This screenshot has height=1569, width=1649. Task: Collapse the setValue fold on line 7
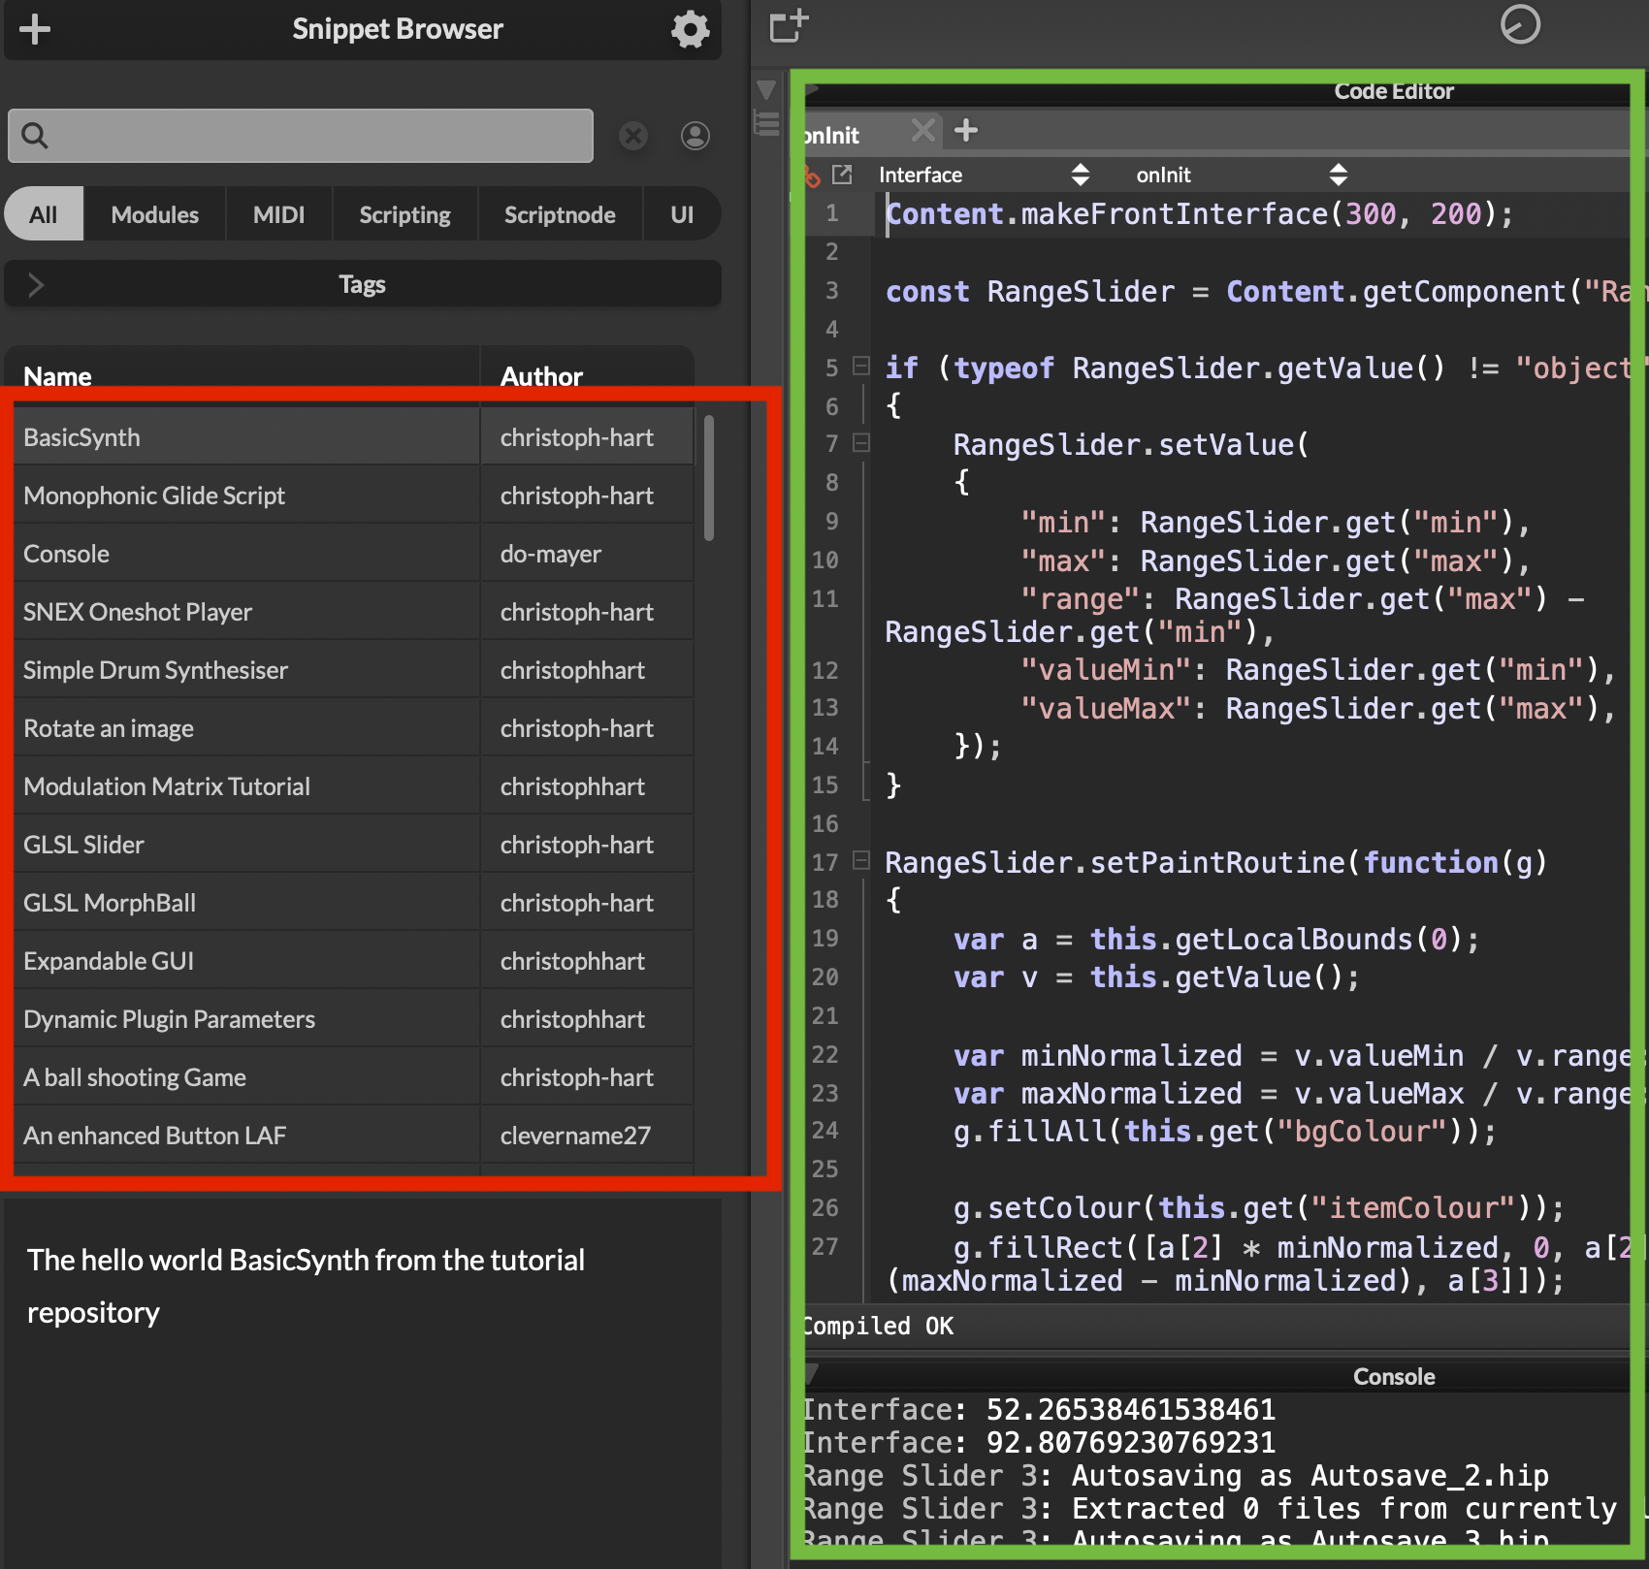860,443
